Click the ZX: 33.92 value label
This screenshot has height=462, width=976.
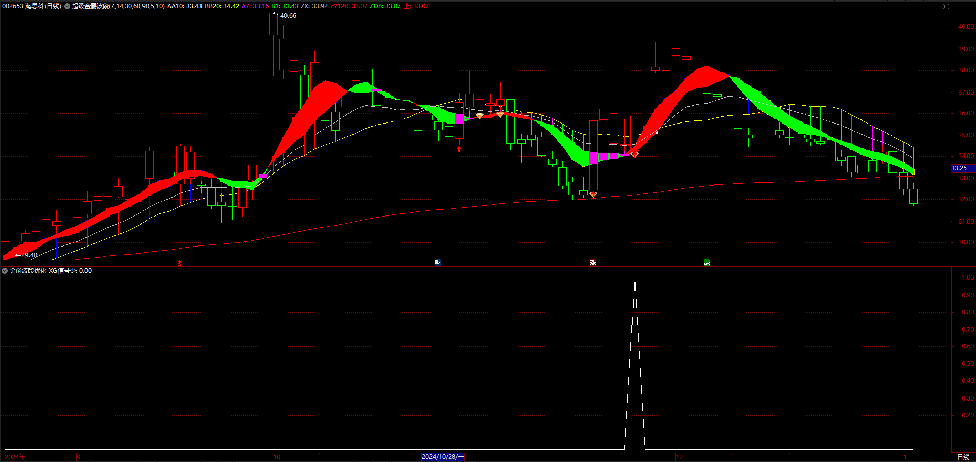[x=314, y=6]
